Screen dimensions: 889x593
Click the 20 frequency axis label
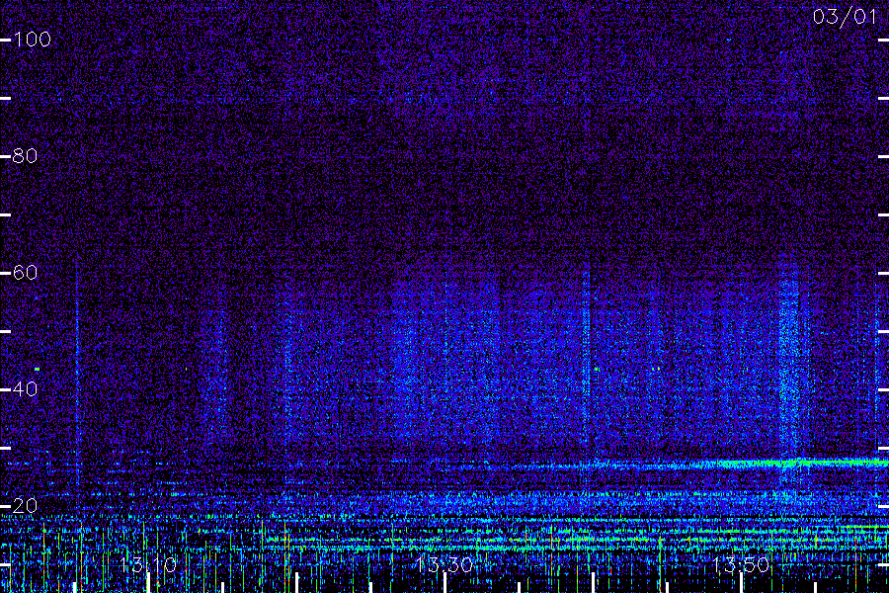tap(25, 506)
